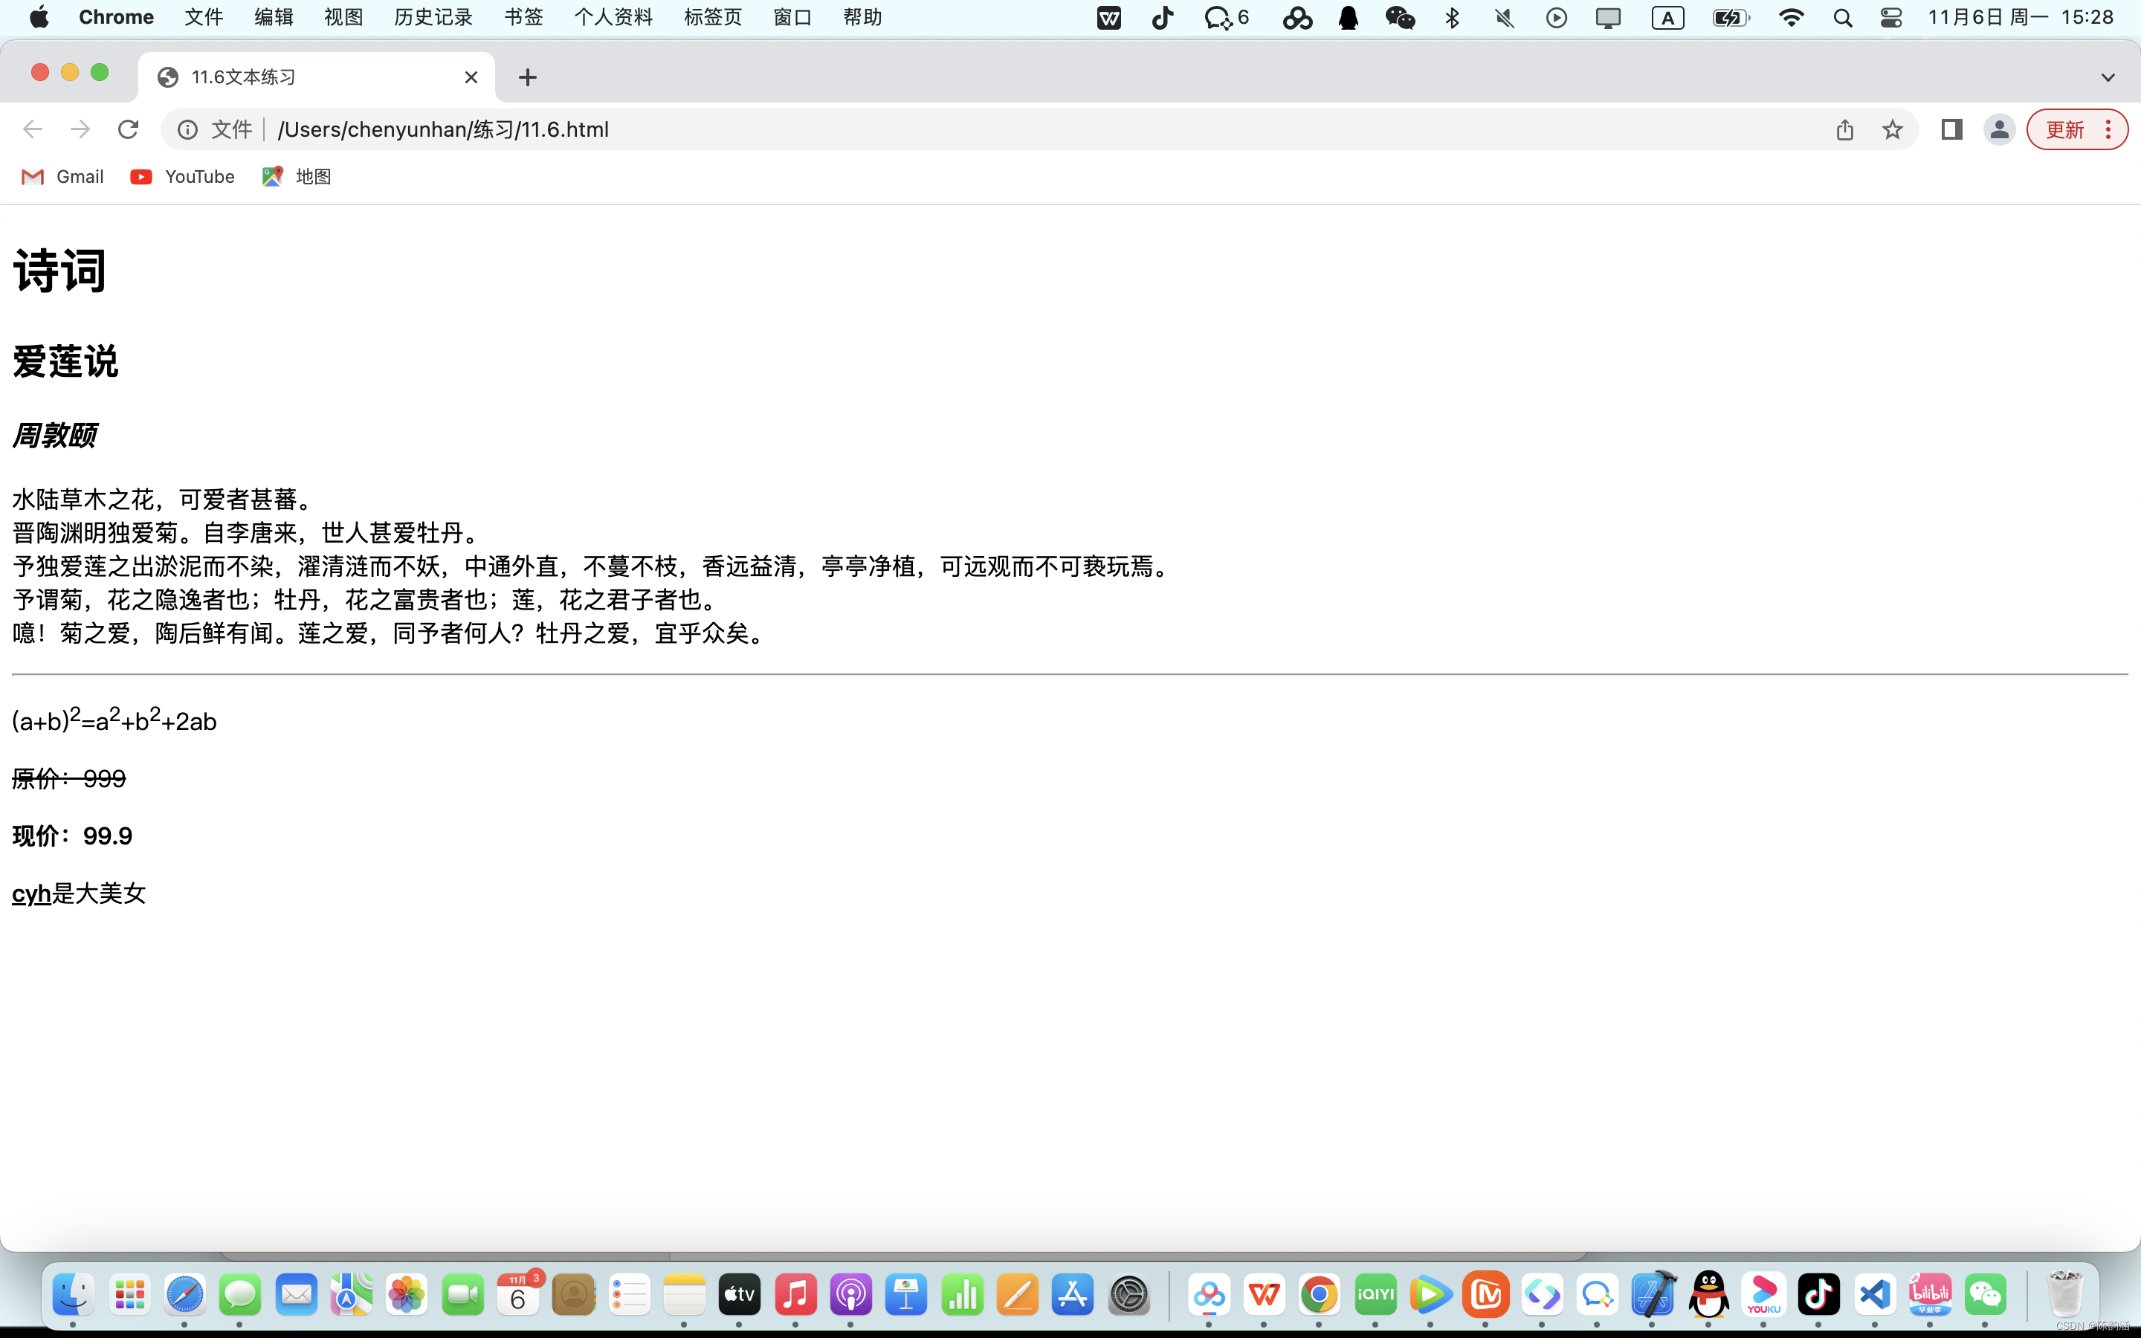Viewport: 2141px width, 1338px height.
Task: Open Visual Studio Code from the Dock
Action: coord(1875,1295)
